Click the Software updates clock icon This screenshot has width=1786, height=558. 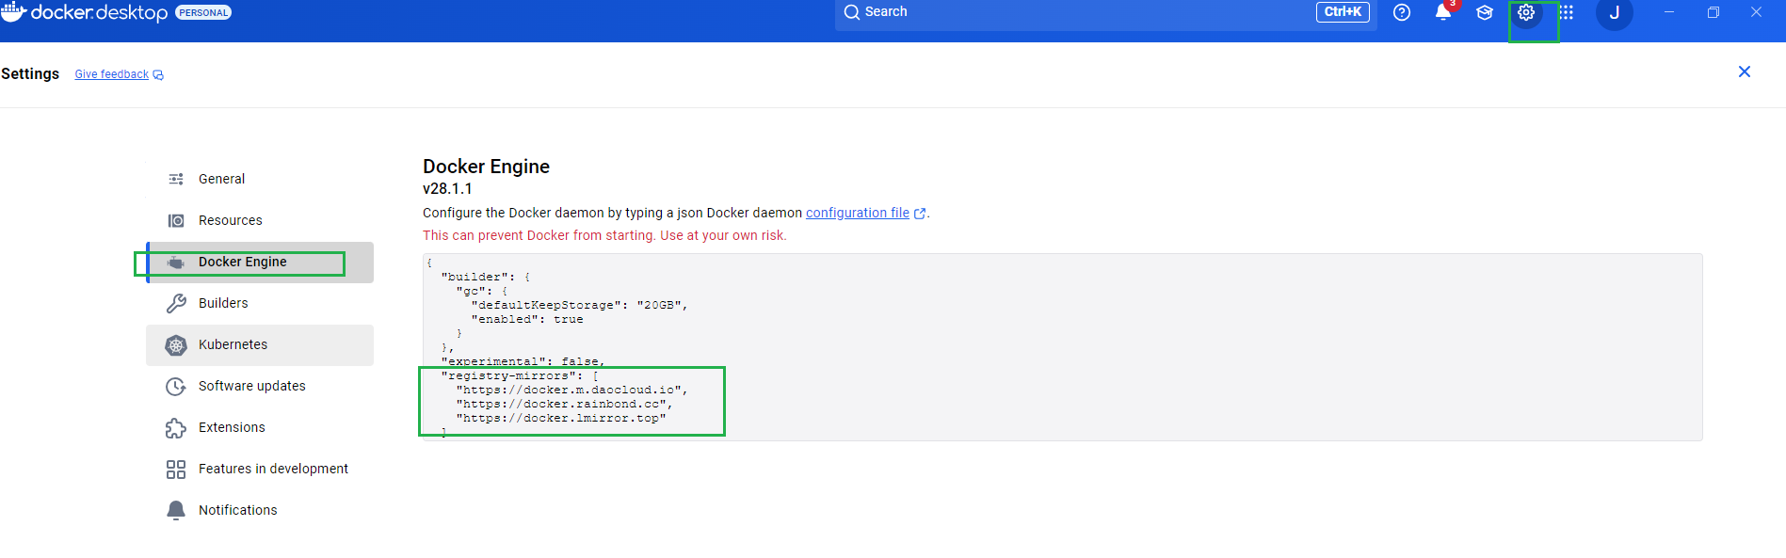tap(176, 387)
